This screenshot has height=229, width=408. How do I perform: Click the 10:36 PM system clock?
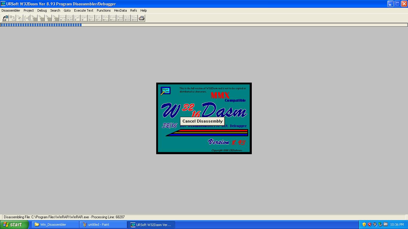[x=397, y=225]
